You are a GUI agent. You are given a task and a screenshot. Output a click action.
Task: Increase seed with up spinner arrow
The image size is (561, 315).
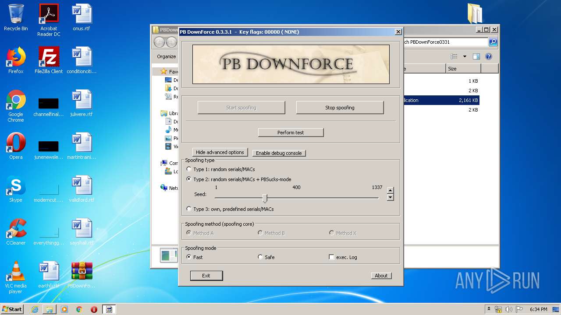pos(390,190)
